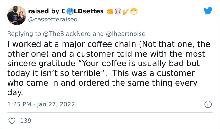Open the @TheBlackNerd mention link
Image resolution: width=220 pixels, height=129 pixels.
(x=67, y=34)
